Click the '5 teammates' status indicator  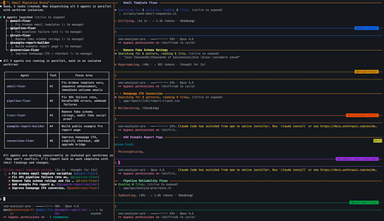[59, 217]
